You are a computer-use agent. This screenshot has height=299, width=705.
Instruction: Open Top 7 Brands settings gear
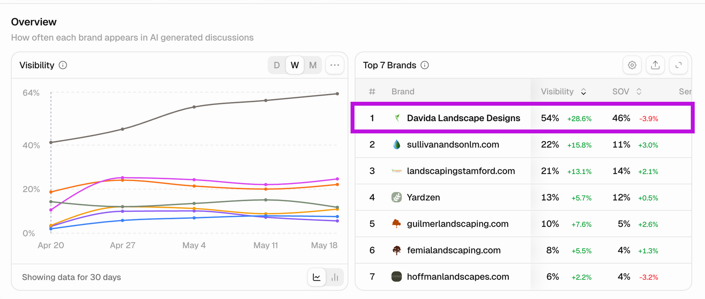632,65
